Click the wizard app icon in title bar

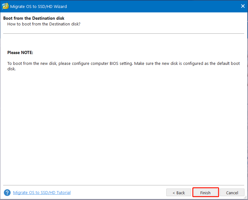click(5, 6)
